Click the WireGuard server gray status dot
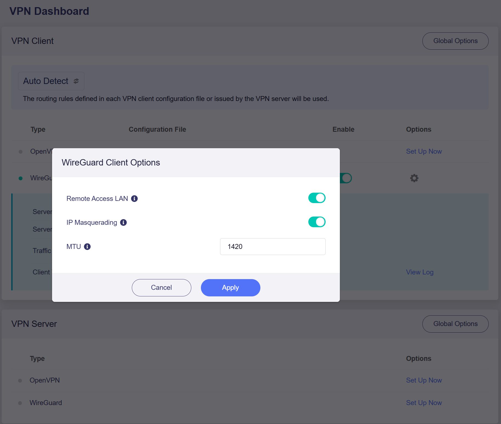The height and width of the screenshot is (424, 501). [x=20, y=403]
